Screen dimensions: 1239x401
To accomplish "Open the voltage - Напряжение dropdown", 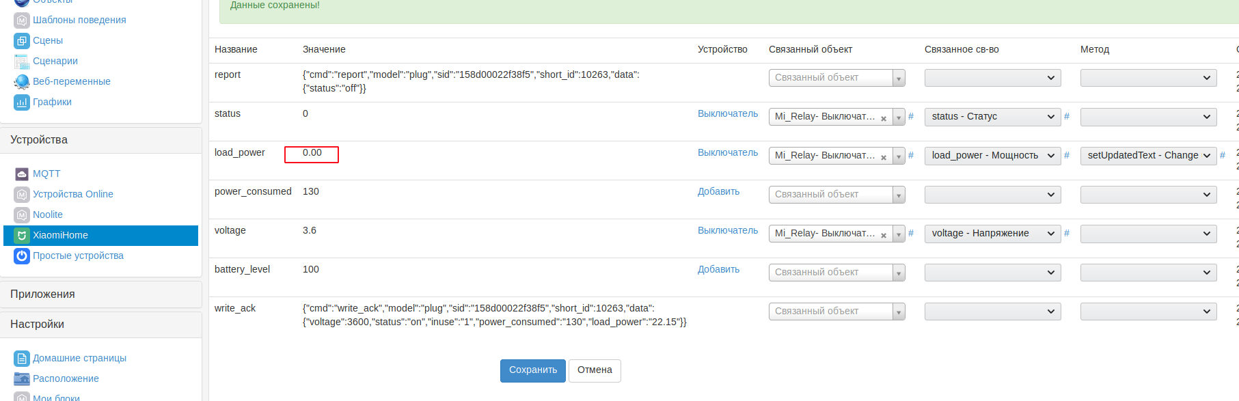I will click(x=992, y=234).
